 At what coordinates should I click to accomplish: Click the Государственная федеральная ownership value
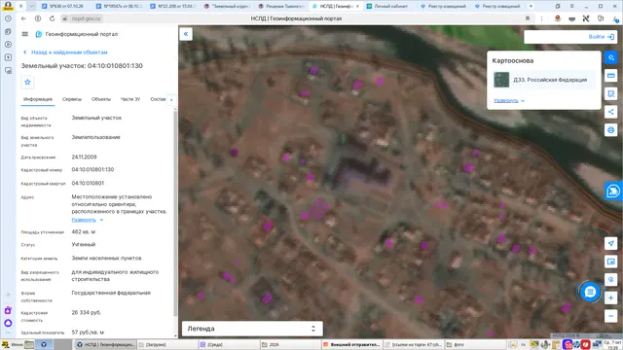pyautogui.click(x=111, y=293)
